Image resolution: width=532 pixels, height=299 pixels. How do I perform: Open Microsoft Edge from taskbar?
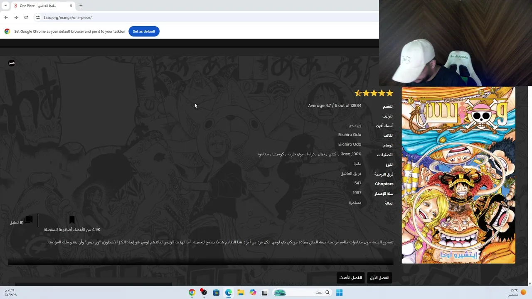point(229,293)
